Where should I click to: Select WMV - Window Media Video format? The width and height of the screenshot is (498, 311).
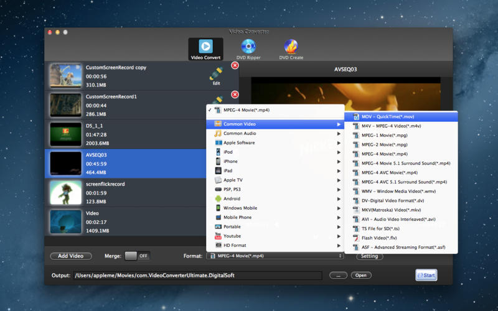[x=401, y=192]
